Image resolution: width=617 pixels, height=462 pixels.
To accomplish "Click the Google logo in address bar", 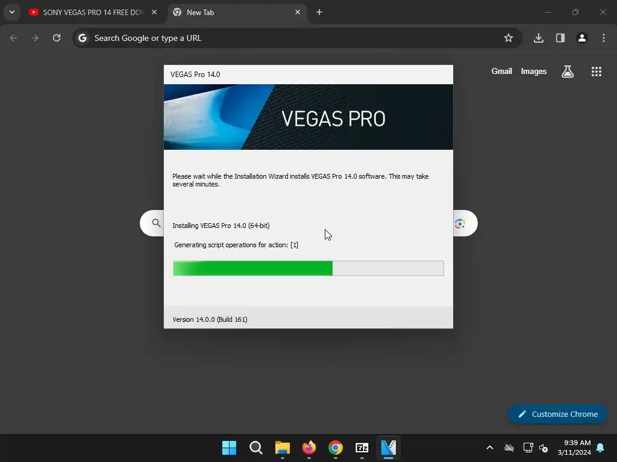I will (82, 38).
